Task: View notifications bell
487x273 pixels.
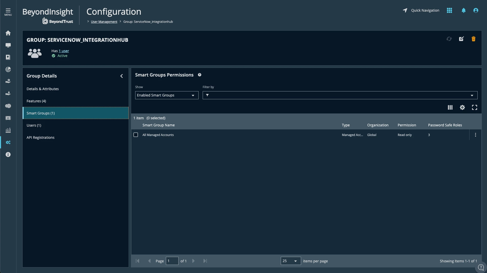Action: [464, 10]
